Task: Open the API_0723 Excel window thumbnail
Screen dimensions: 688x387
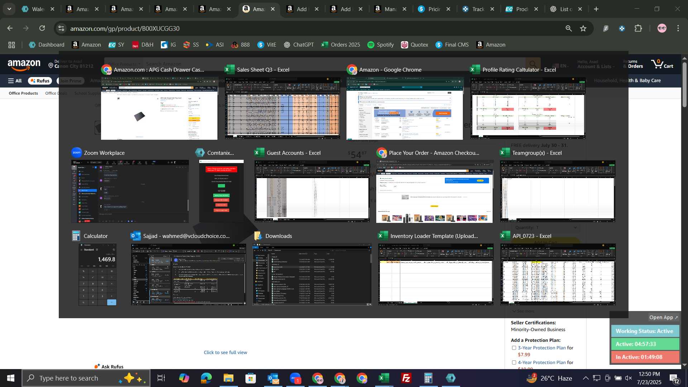Action: (x=558, y=274)
